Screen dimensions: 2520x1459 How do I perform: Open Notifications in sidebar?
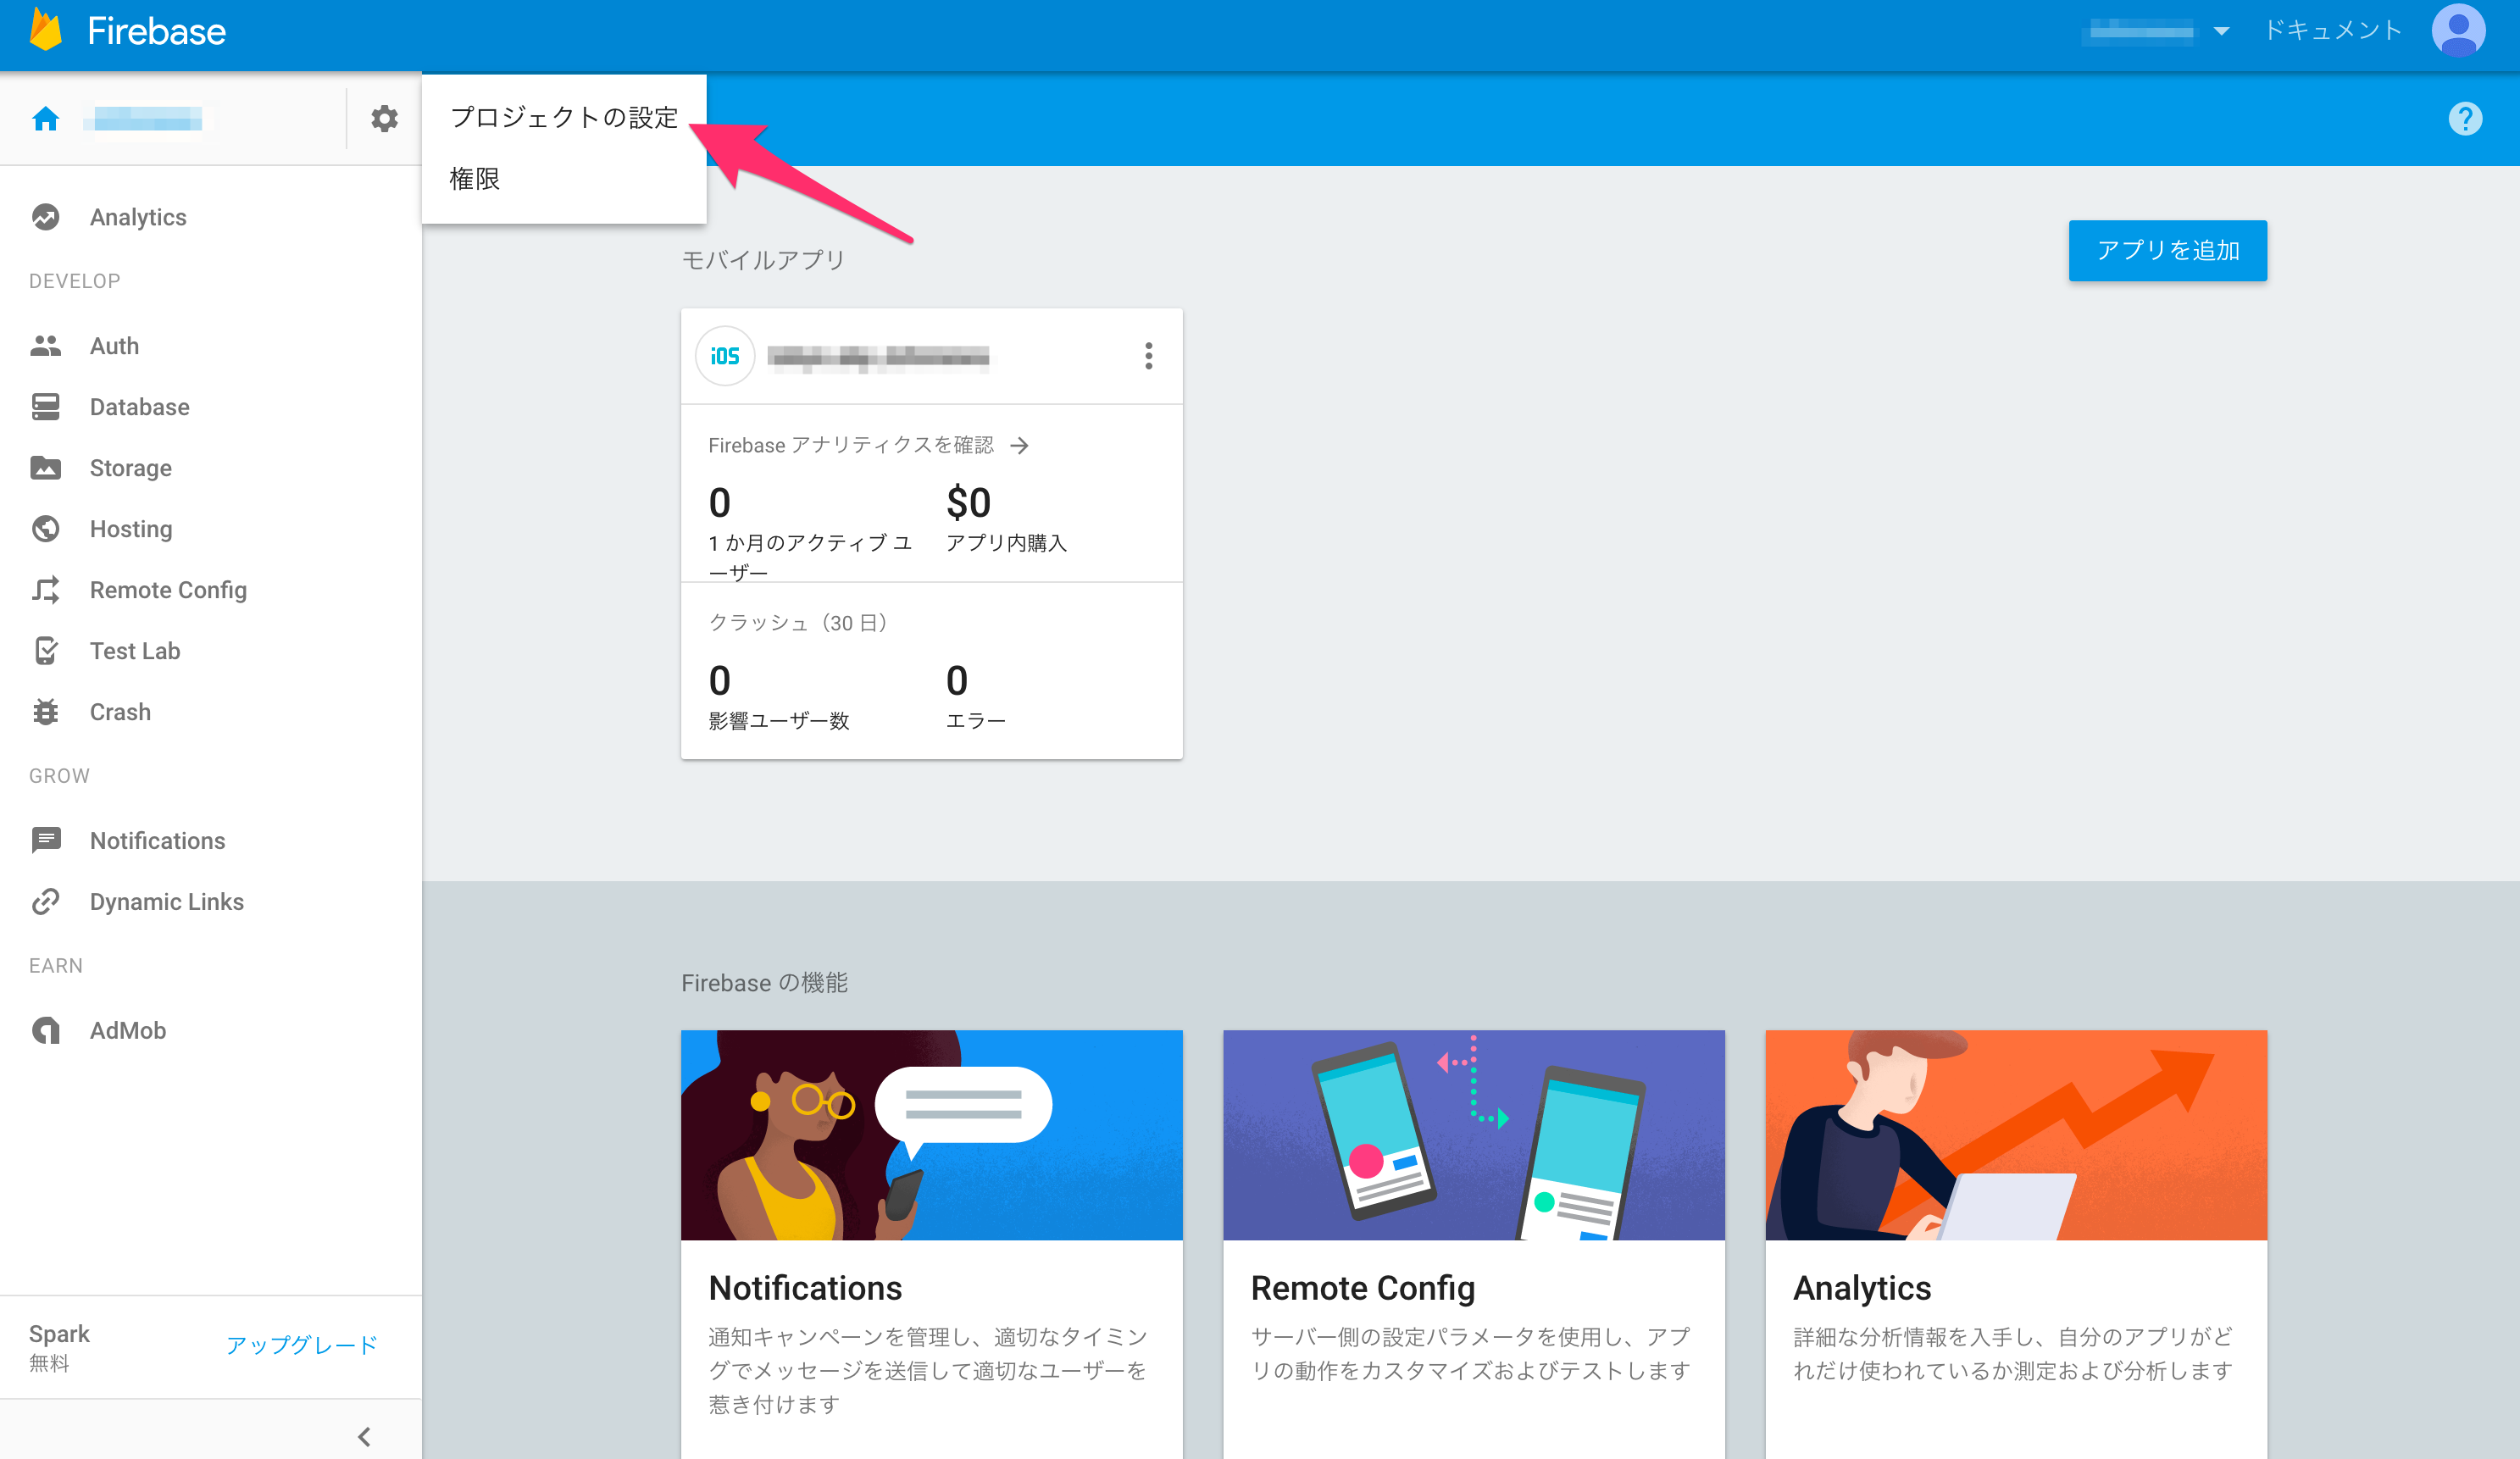click(x=158, y=841)
